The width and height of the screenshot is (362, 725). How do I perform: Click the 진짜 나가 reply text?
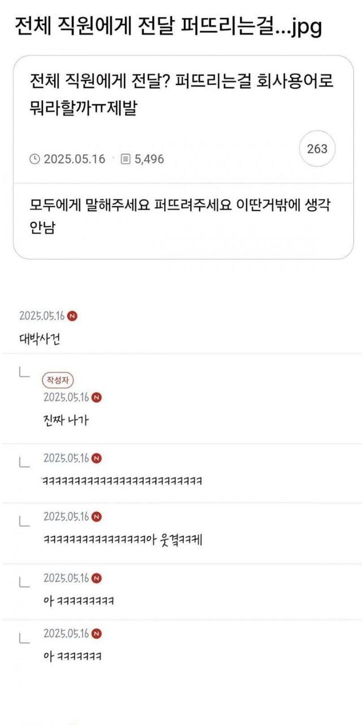pyautogui.click(x=66, y=420)
